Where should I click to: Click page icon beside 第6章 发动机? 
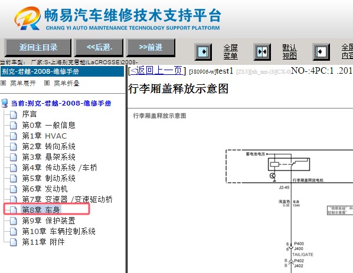click(14, 189)
